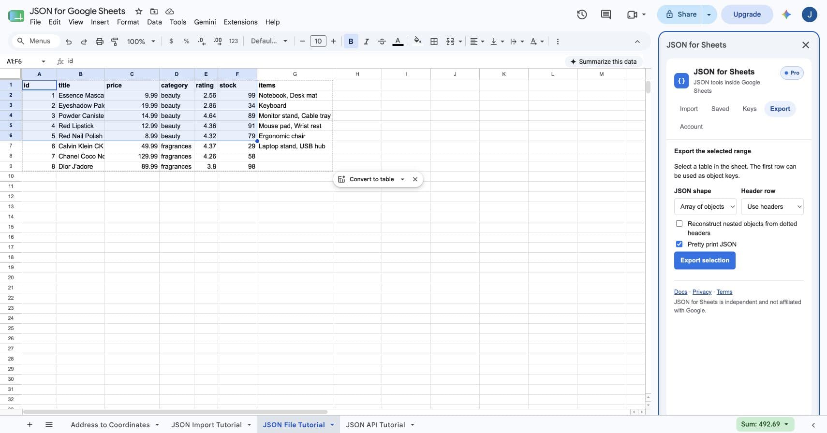Search menus in the Menus box
The height and width of the screenshot is (433, 827).
point(35,41)
